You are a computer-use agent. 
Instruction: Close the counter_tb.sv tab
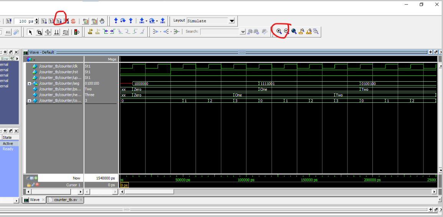(81, 199)
